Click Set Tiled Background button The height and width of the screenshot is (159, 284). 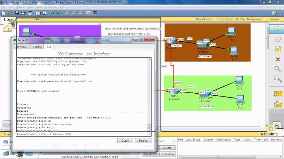pyautogui.click(x=248, y=19)
